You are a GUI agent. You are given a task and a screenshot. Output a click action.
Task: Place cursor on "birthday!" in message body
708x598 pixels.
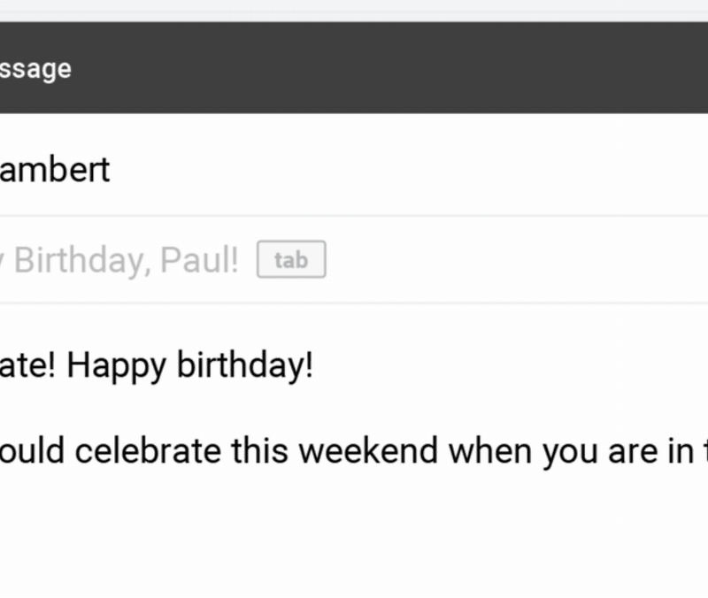(x=245, y=365)
